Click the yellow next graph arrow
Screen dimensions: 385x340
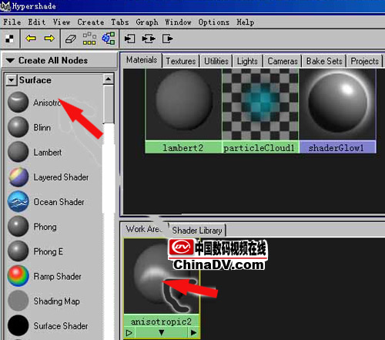[49, 39]
